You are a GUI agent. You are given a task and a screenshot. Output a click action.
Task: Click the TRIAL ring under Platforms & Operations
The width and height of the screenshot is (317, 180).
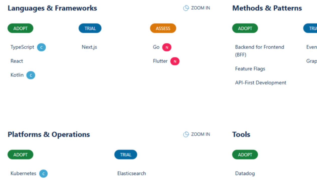[x=126, y=154]
